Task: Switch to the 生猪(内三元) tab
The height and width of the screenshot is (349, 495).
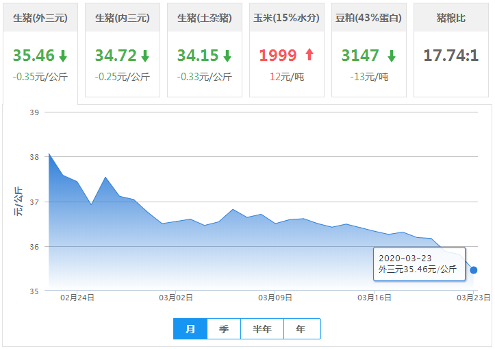Action: [x=123, y=18]
